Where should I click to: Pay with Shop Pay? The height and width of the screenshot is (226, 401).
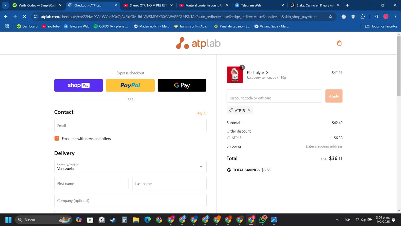(79, 85)
